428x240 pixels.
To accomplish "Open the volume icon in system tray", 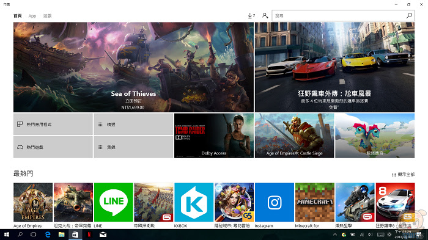I will [x=370, y=235].
